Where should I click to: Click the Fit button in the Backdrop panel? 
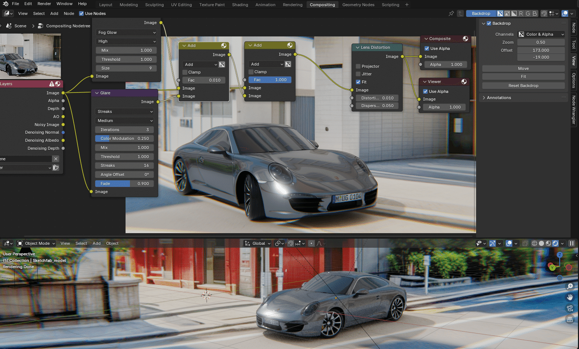523,77
